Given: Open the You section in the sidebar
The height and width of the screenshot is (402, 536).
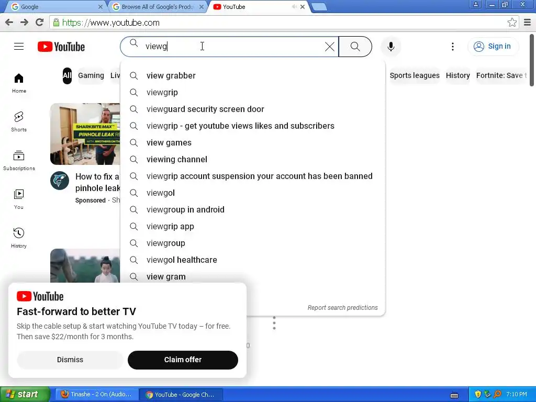Looking at the screenshot, I should click(x=19, y=199).
